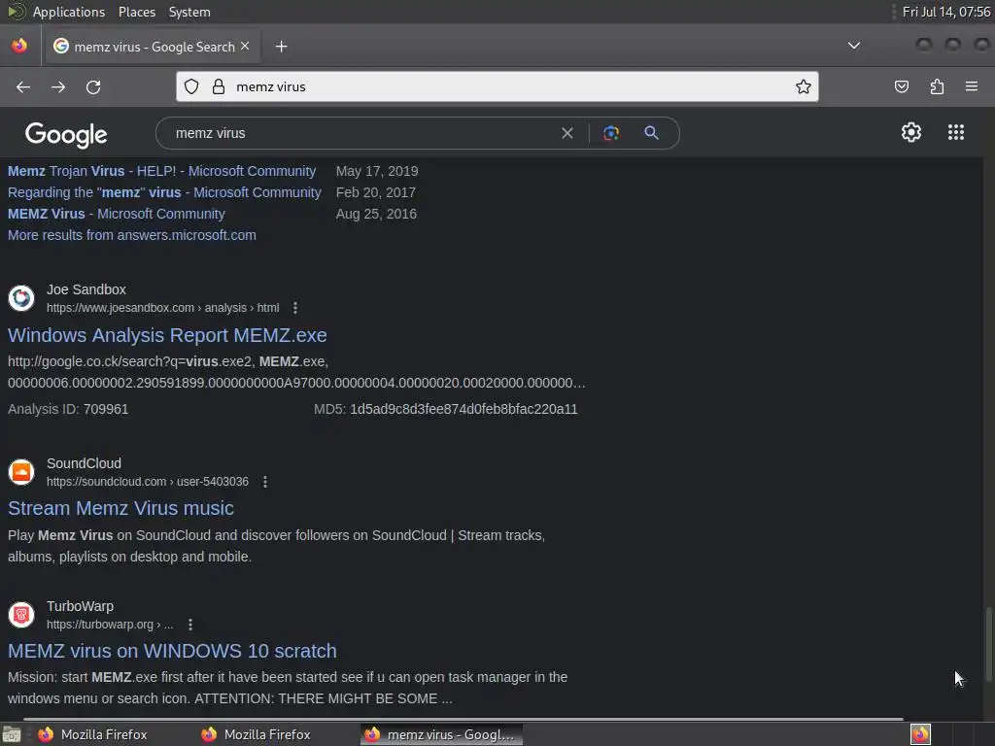
Task: Open Memz Trojan Virus HELP link
Action: point(161,171)
